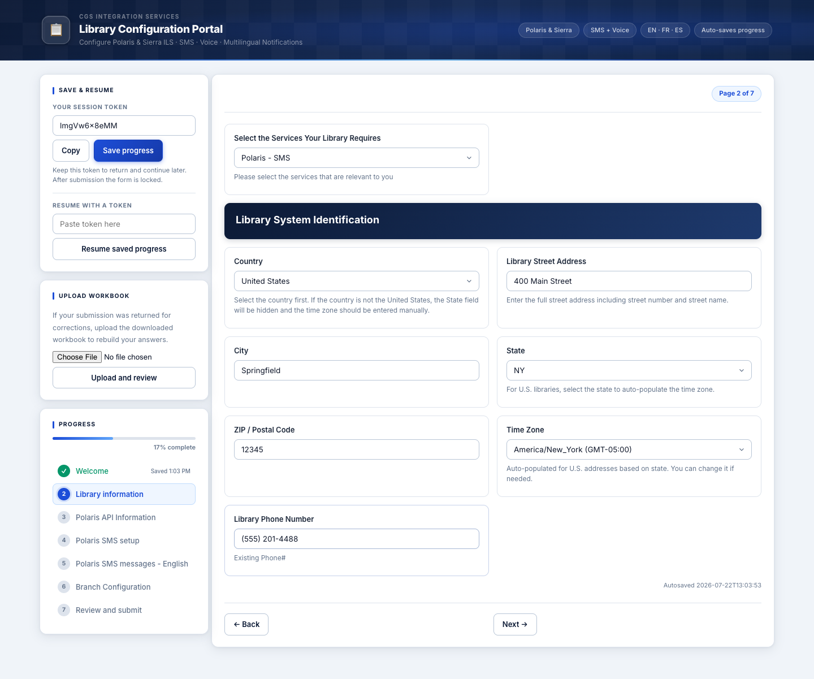The height and width of the screenshot is (679, 814).
Task: Go to Welcome step
Action: (x=124, y=471)
